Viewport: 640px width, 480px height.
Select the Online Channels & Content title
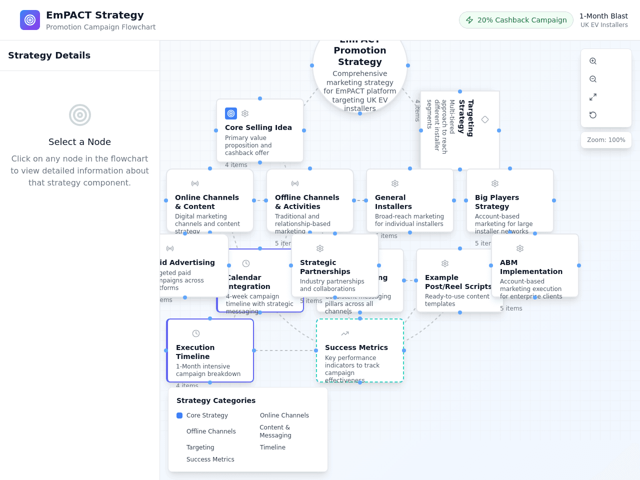(x=207, y=202)
